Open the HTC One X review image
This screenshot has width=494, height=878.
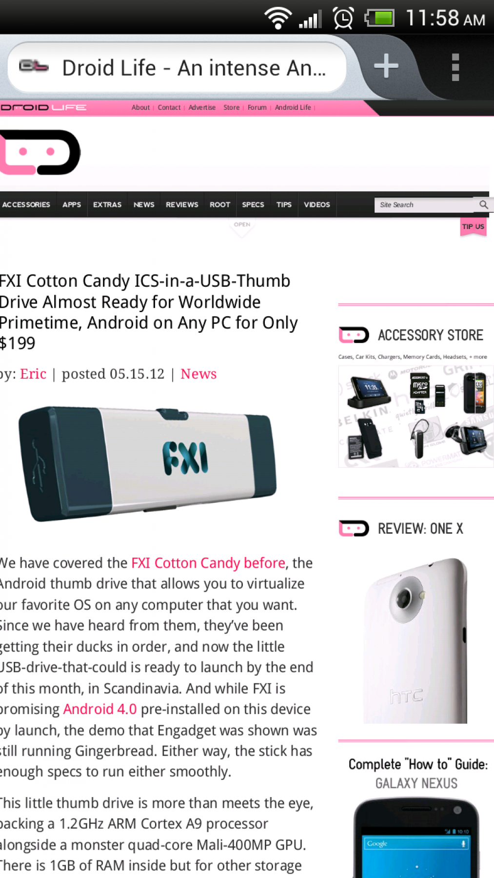(x=415, y=640)
